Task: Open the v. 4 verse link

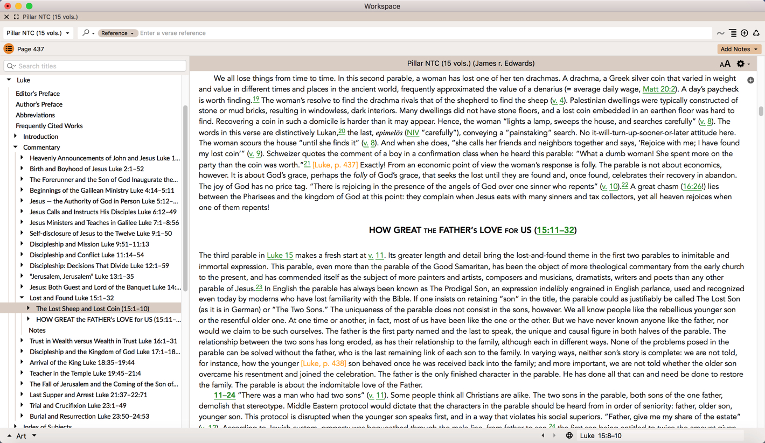Action: (558, 101)
